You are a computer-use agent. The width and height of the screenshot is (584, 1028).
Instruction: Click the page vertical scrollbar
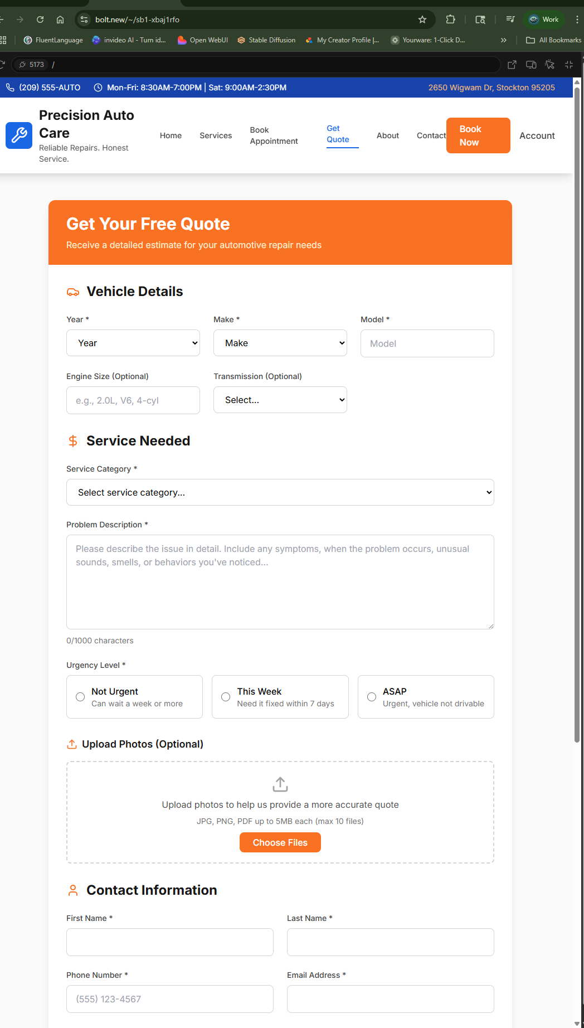577,415
